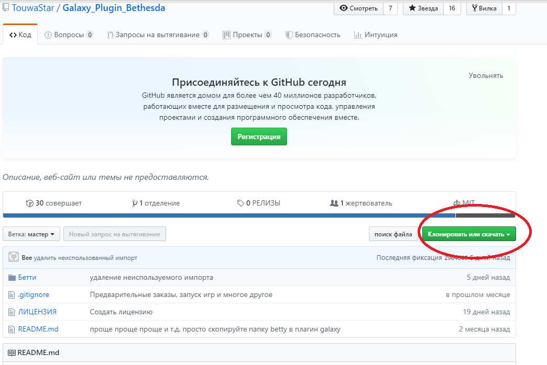The image size is (547, 365).
Task: Click the MIT license scale icon
Action: pos(457,203)
